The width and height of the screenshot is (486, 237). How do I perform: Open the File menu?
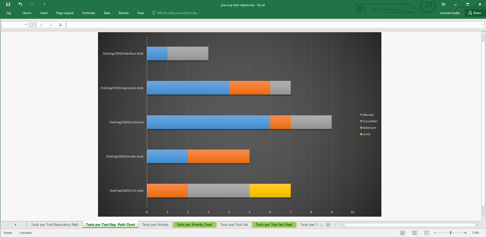click(9, 13)
